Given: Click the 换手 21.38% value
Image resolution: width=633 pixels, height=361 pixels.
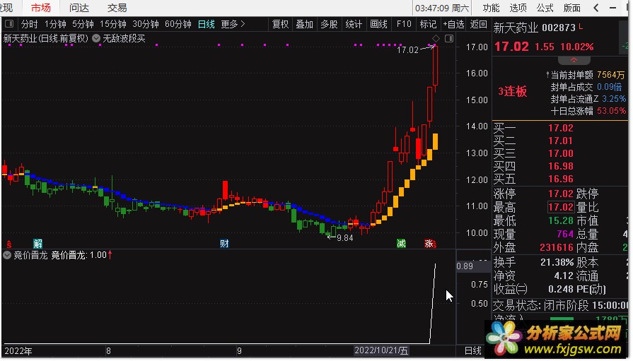Looking at the screenshot, I should click(557, 263).
